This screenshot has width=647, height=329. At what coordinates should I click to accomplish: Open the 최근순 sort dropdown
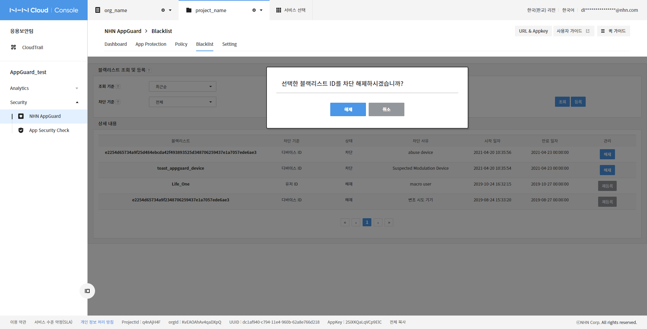pyautogui.click(x=183, y=87)
